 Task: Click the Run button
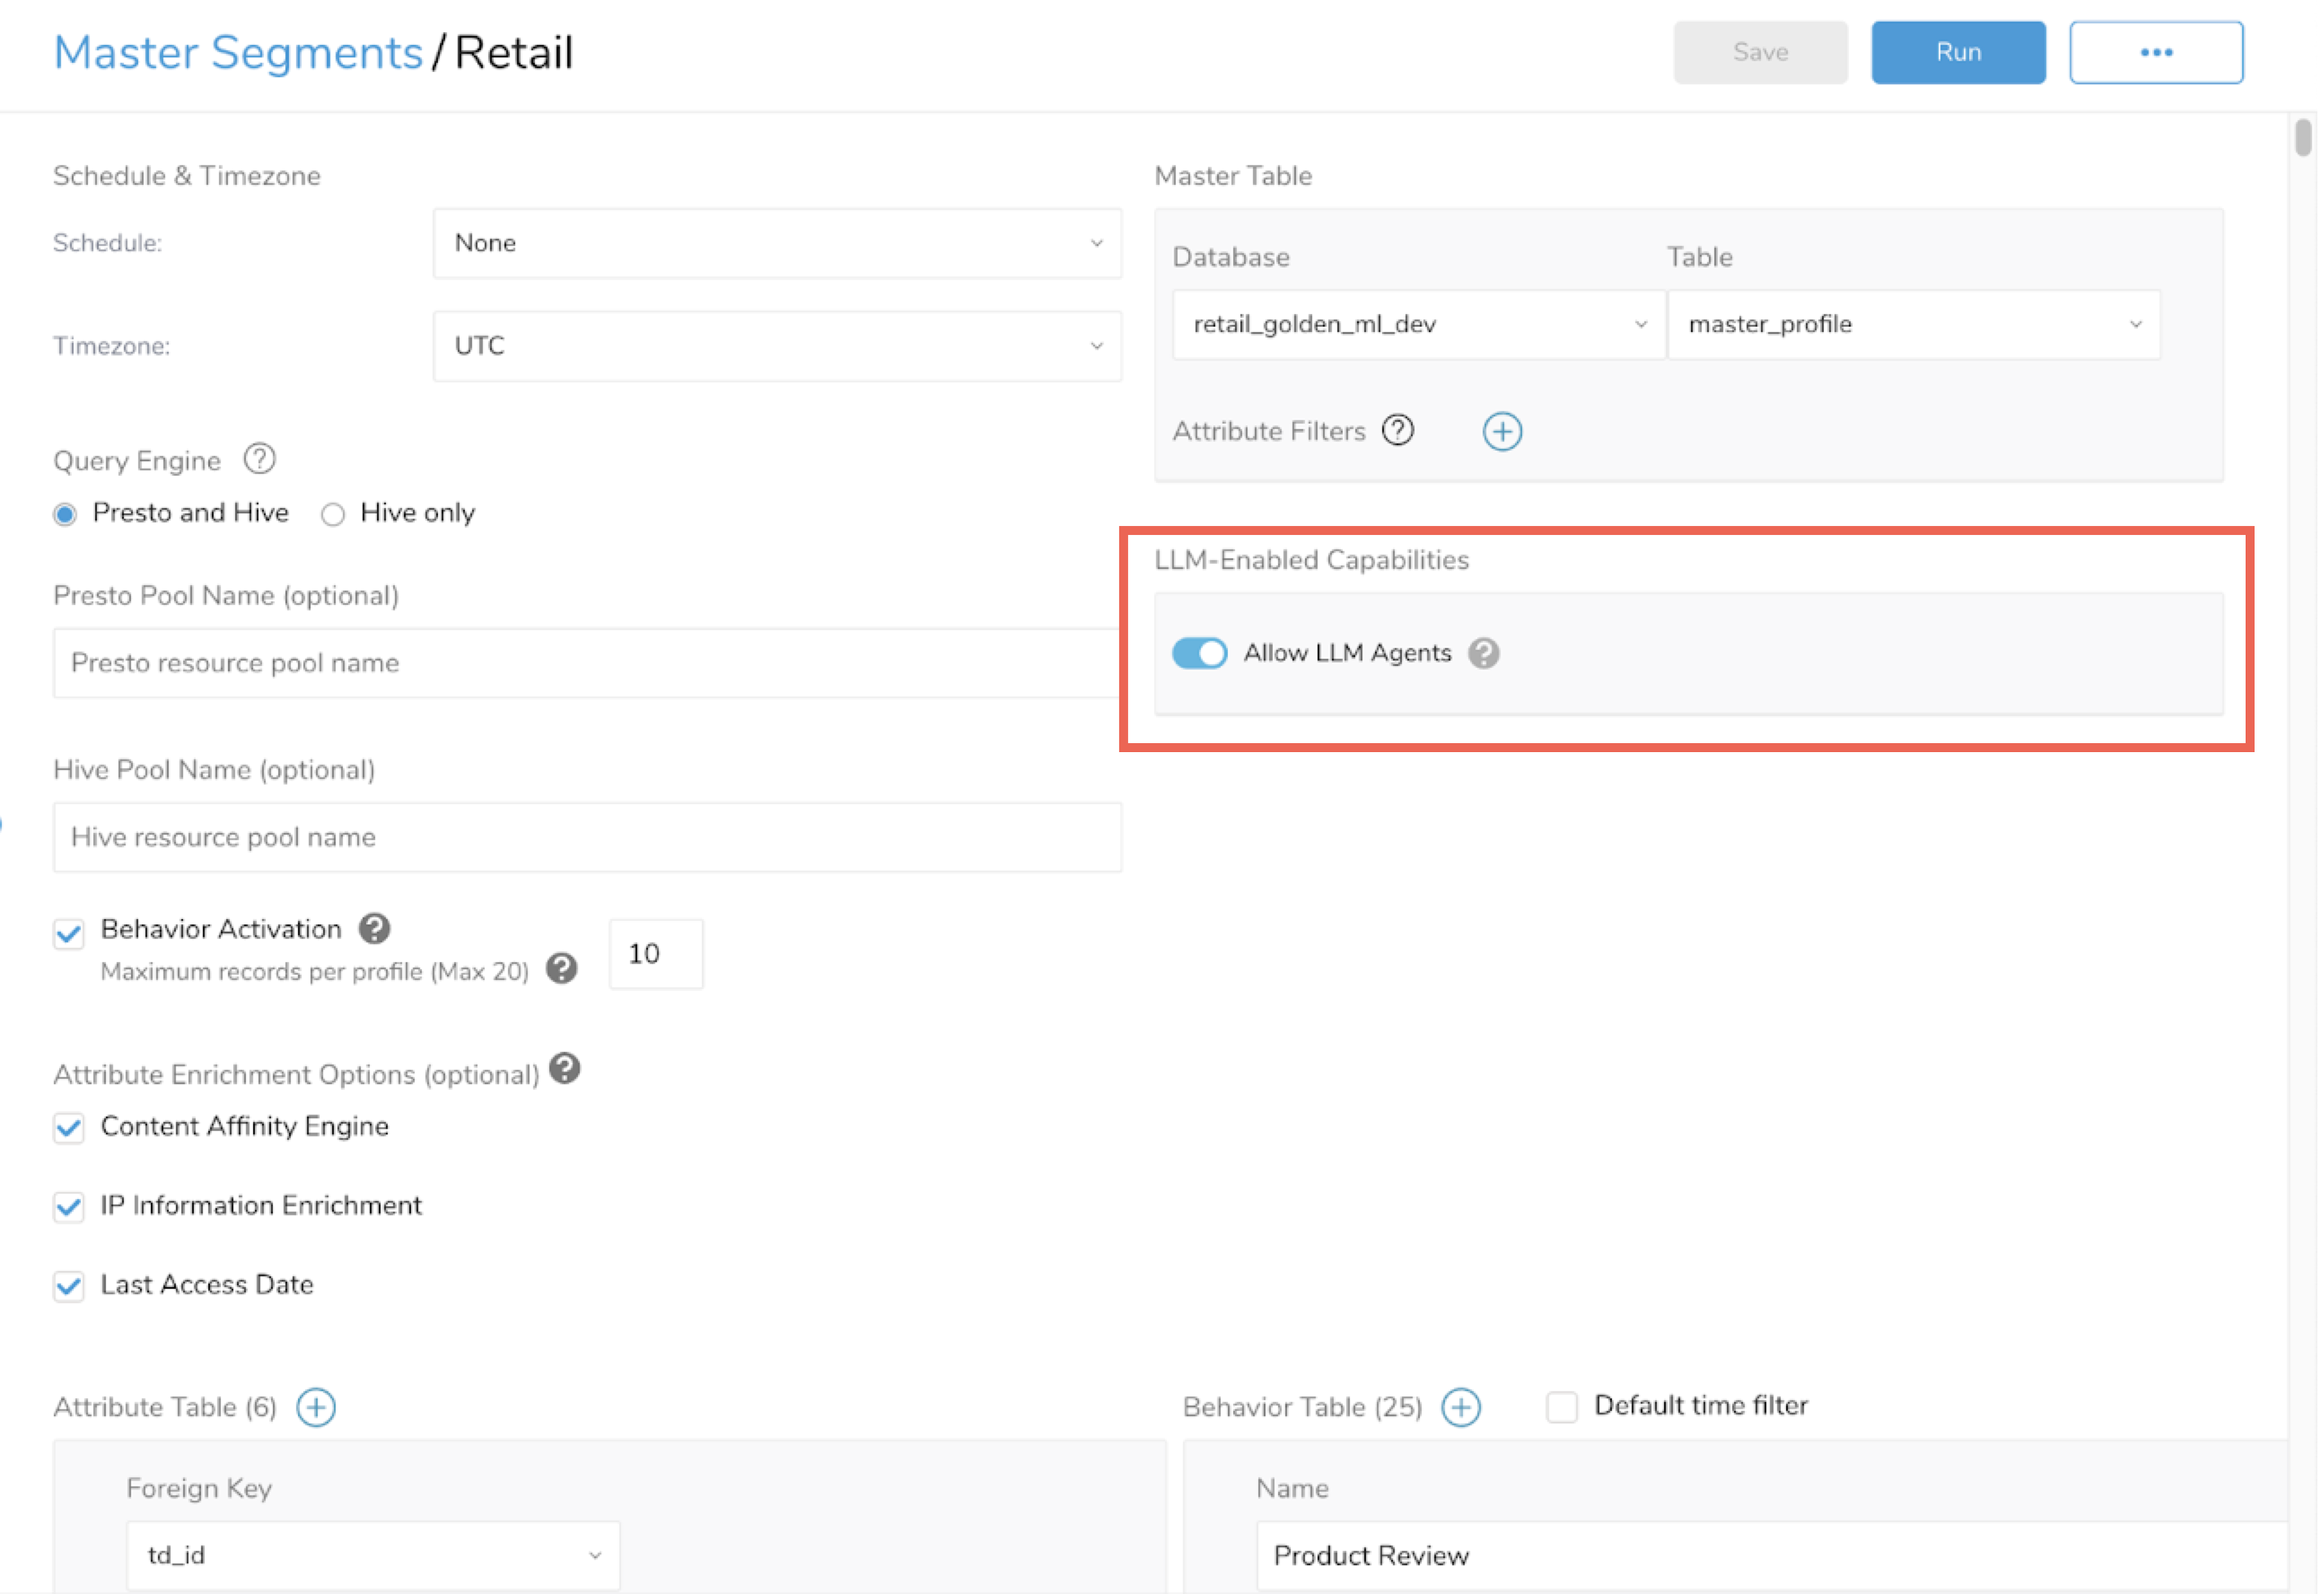pos(1957,53)
